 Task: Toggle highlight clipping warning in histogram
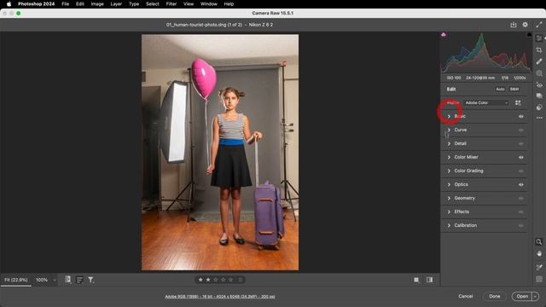529,34
